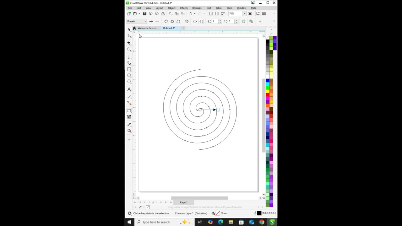
Task: Activate the Zoom tool in toolbox
Action: click(x=129, y=50)
